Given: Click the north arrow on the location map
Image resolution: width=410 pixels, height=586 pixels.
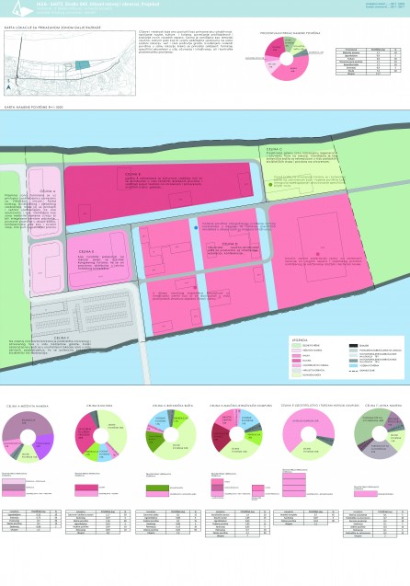Looking at the screenshot, I should point(8,87).
